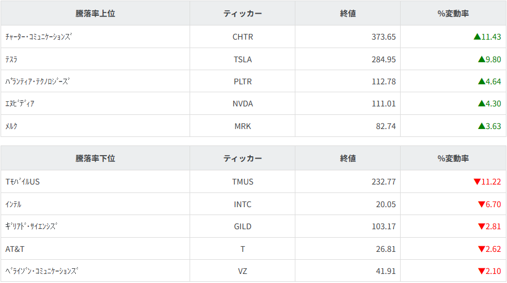
Task: Click the green up triangle beside 9.80
Action: (482, 59)
